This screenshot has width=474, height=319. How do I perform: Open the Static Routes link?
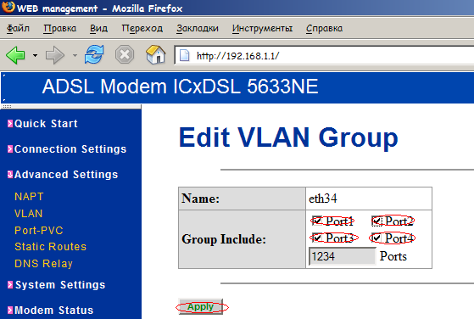point(51,247)
